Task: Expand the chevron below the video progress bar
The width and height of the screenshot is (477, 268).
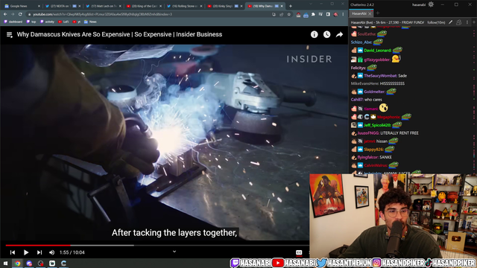Action: pyautogui.click(x=174, y=252)
